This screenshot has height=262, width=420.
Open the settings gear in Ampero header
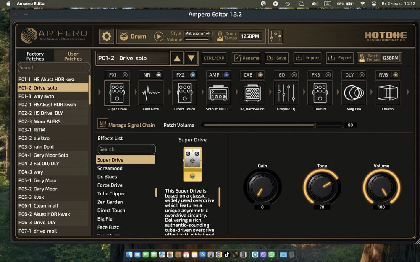[106, 36]
